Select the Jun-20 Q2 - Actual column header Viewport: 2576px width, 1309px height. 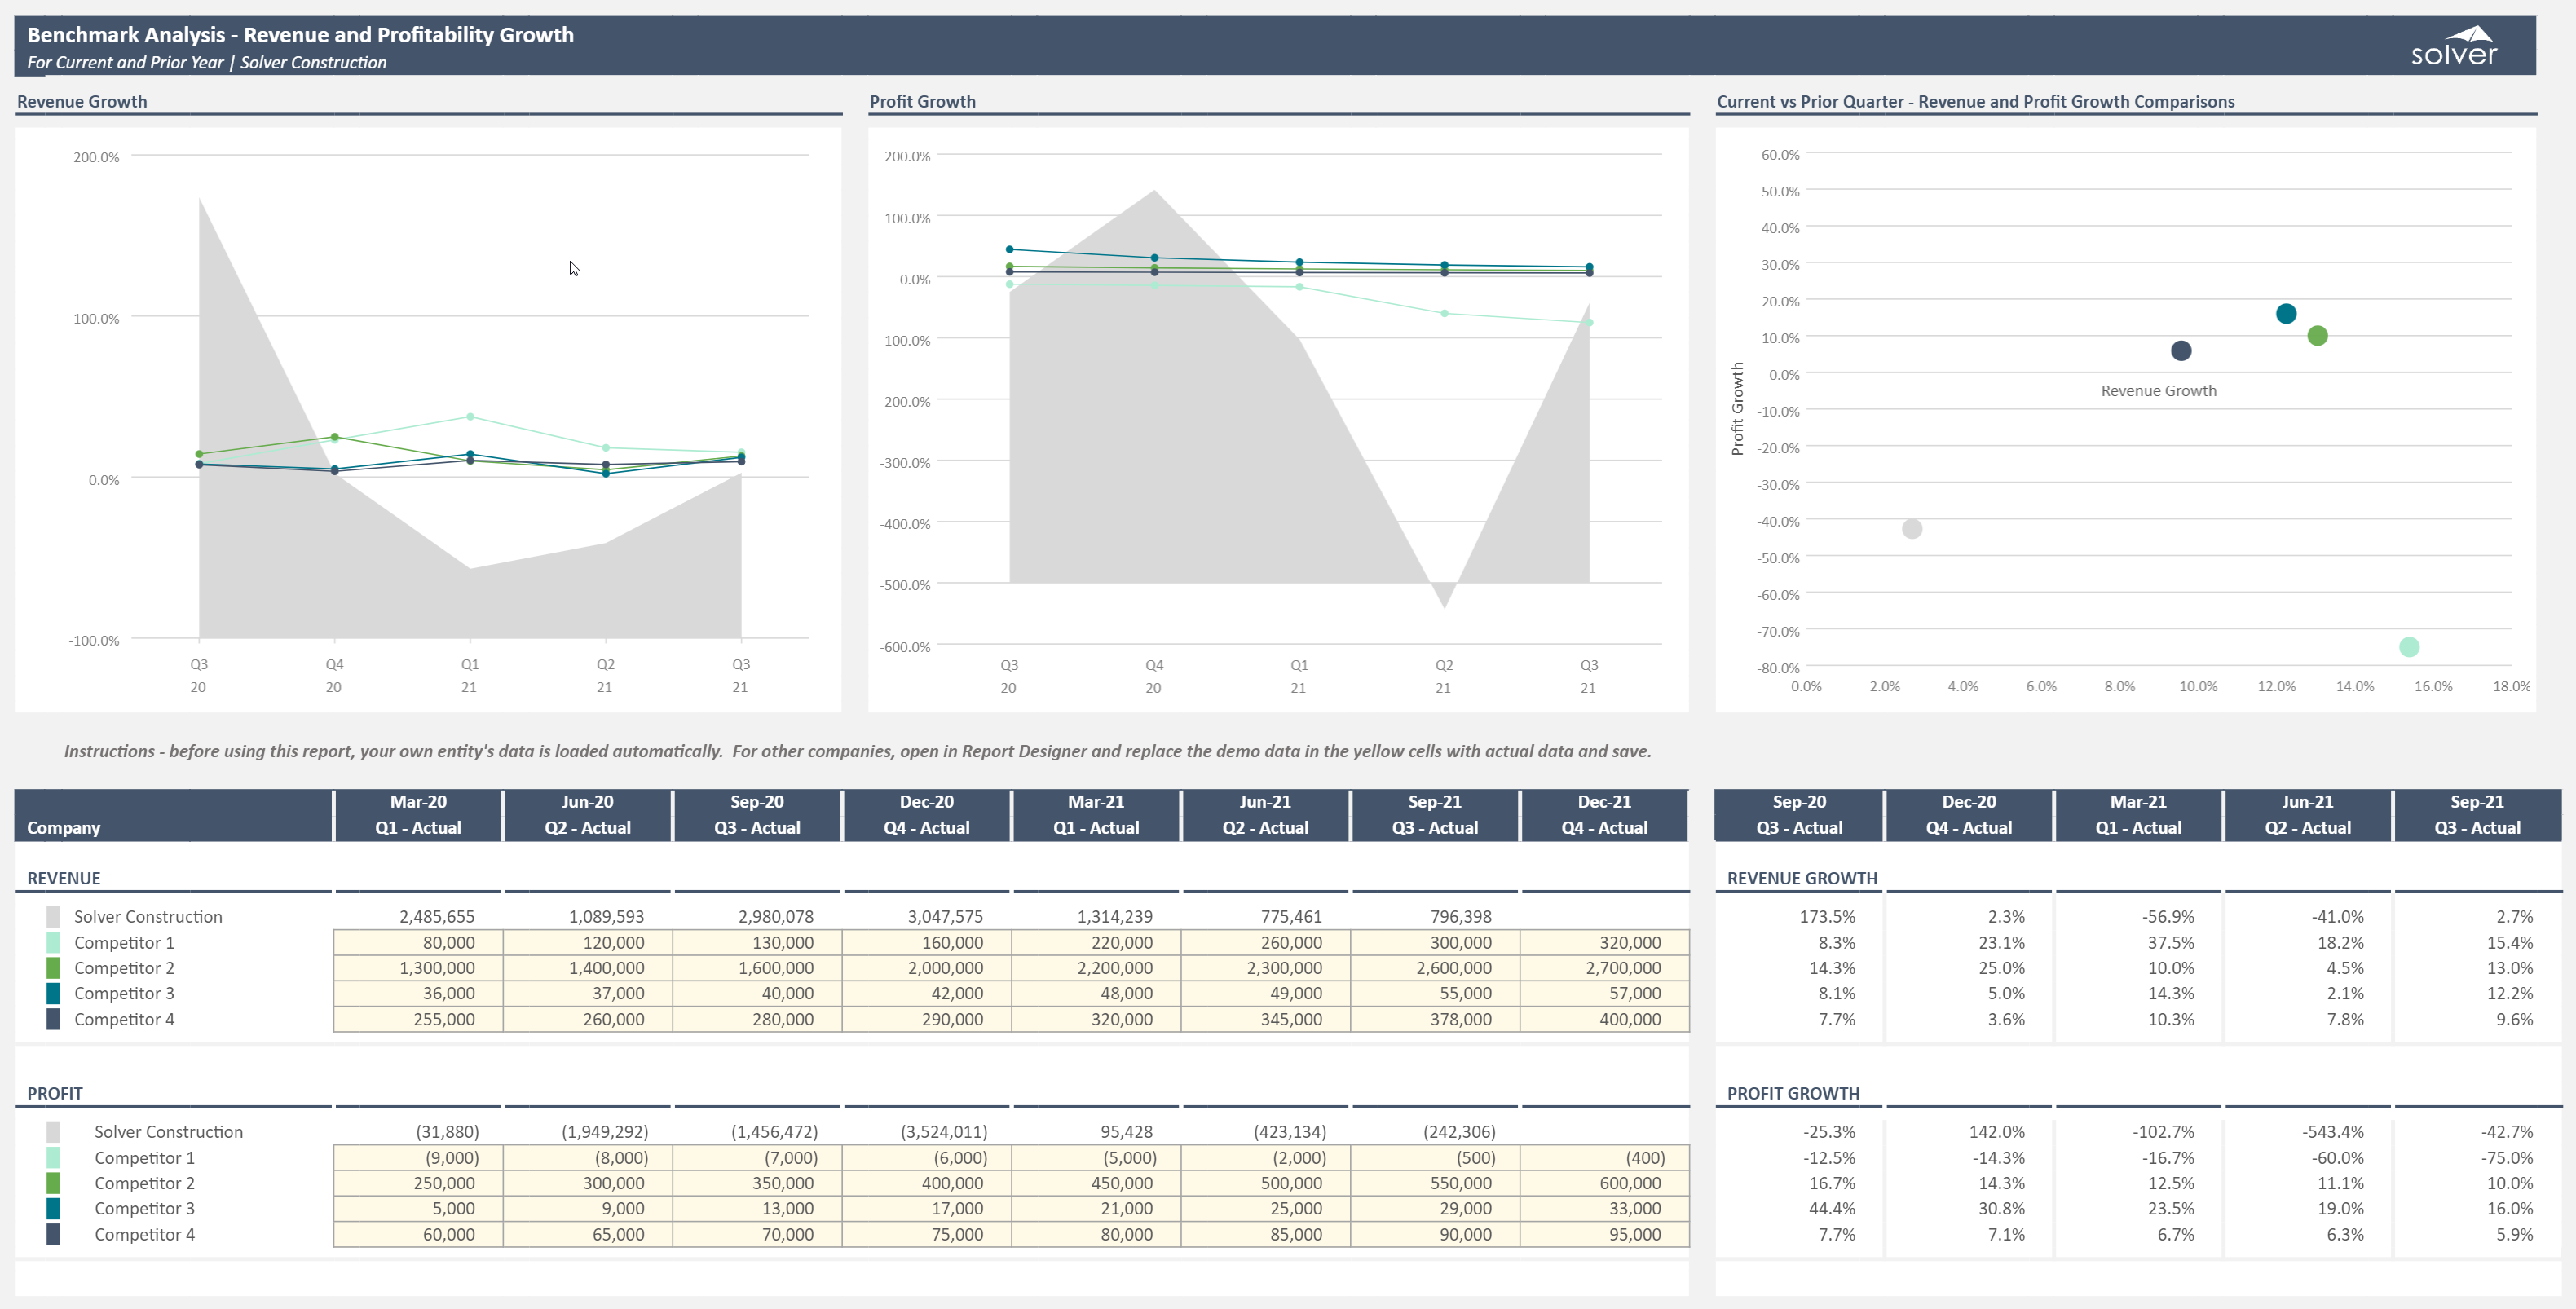[x=588, y=815]
